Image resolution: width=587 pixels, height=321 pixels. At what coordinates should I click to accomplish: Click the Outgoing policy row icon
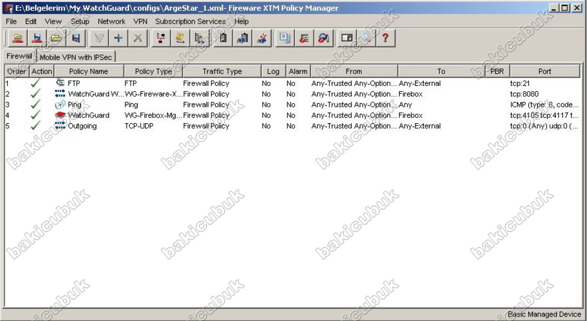[60, 126]
